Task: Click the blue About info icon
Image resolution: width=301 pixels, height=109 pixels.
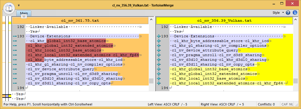Action: [x=295, y=13]
